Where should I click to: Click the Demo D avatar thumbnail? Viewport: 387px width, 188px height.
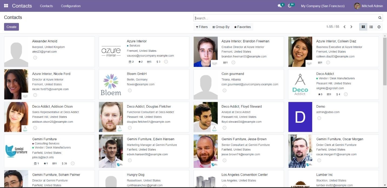tap(300, 117)
